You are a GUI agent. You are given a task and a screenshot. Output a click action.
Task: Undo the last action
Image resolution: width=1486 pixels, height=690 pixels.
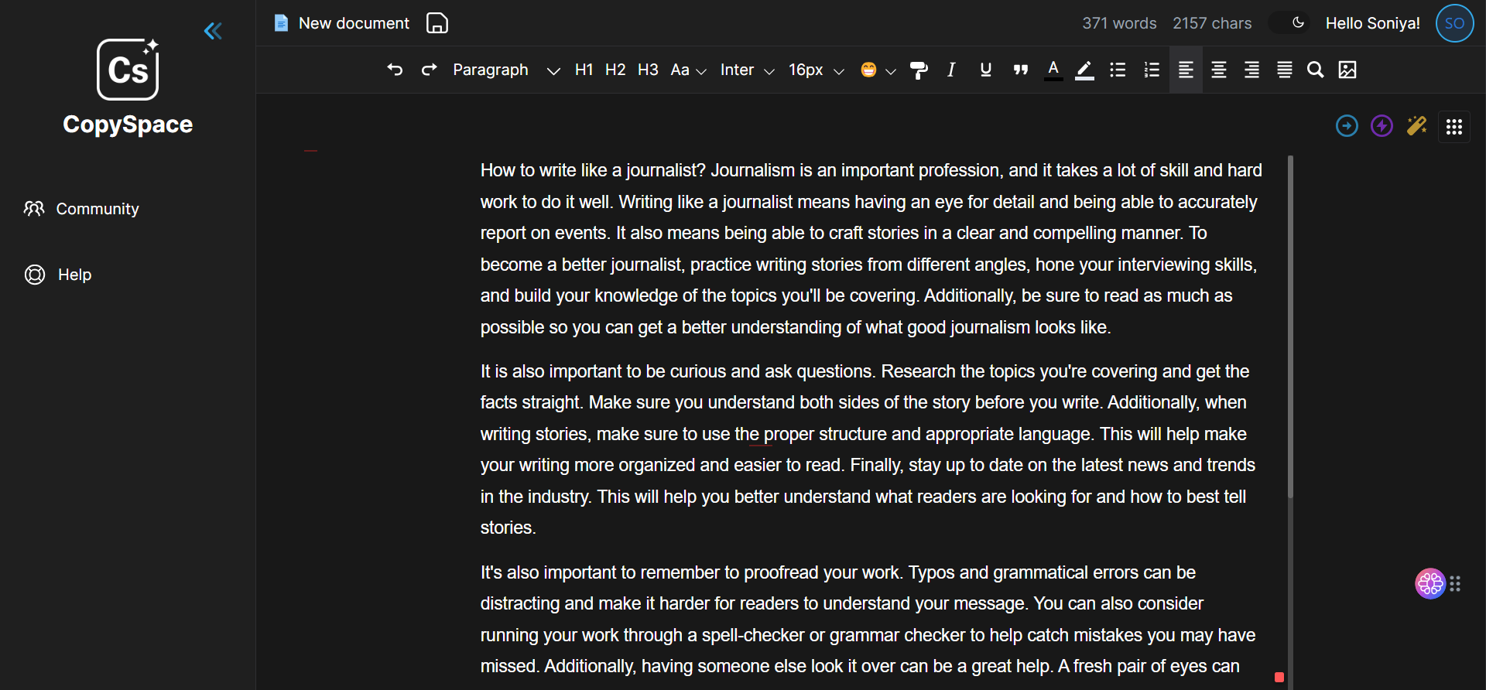(395, 70)
